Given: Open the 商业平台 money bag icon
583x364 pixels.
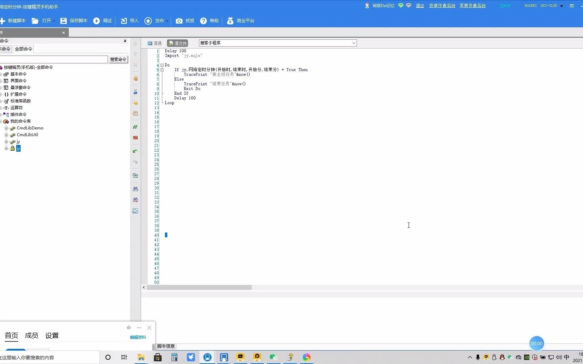Looking at the screenshot, I should click(x=230, y=21).
